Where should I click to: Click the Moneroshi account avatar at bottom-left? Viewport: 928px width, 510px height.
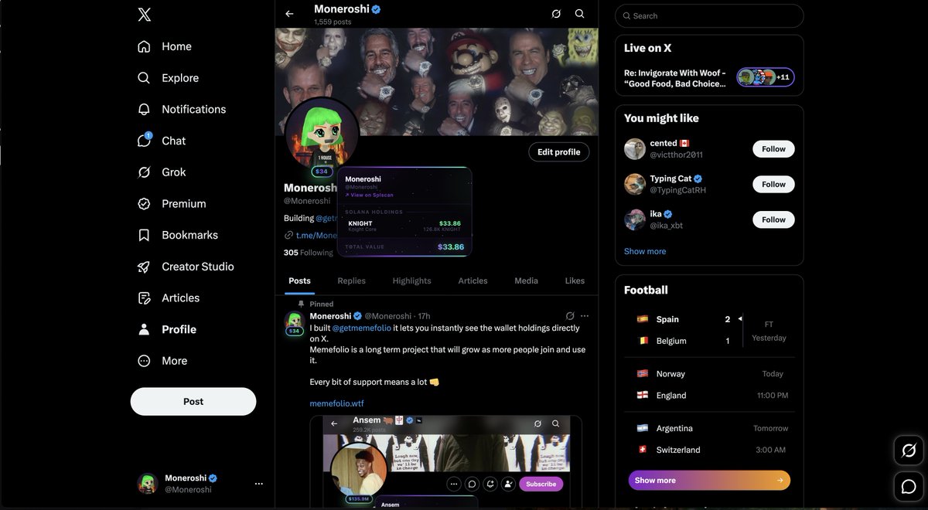click(x=148, y=484)
